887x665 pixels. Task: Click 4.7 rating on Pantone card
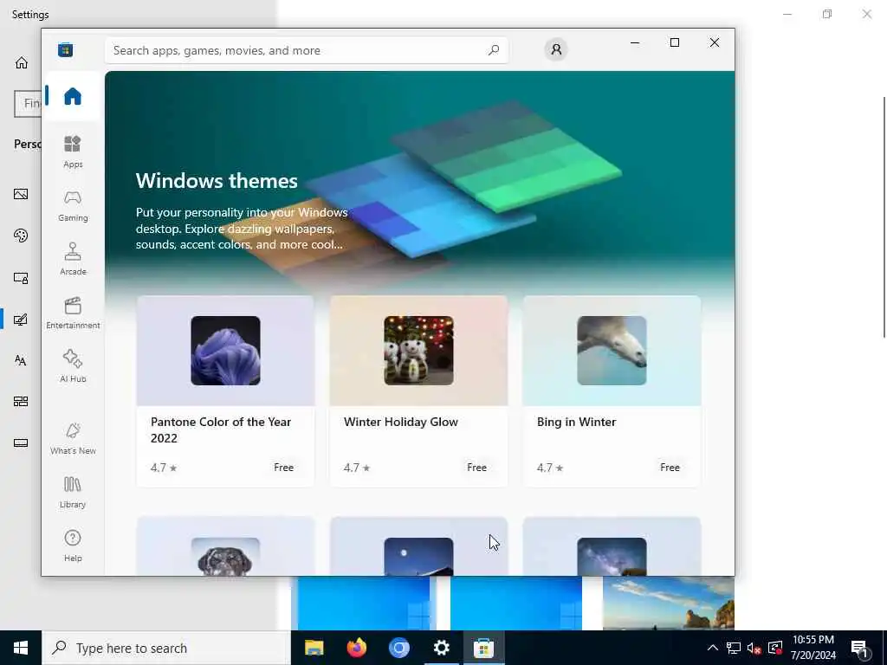click(x=164, y=468)
